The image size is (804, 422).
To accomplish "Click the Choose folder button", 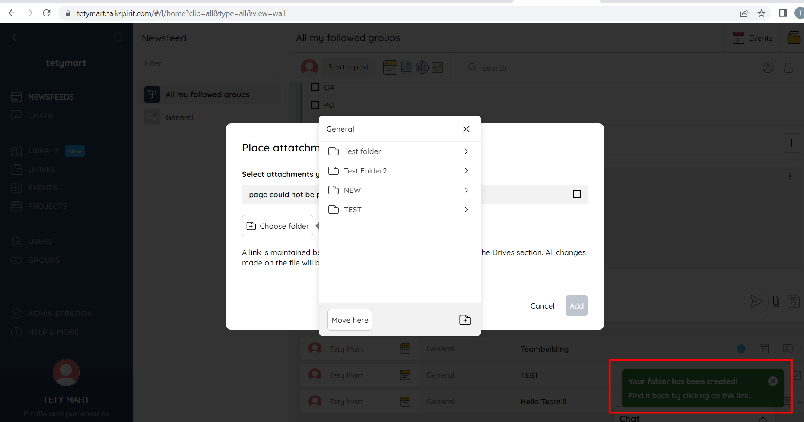I will point(277,226).
